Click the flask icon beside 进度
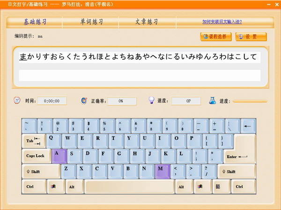This screenshot has width=281, height=210. 212,101
